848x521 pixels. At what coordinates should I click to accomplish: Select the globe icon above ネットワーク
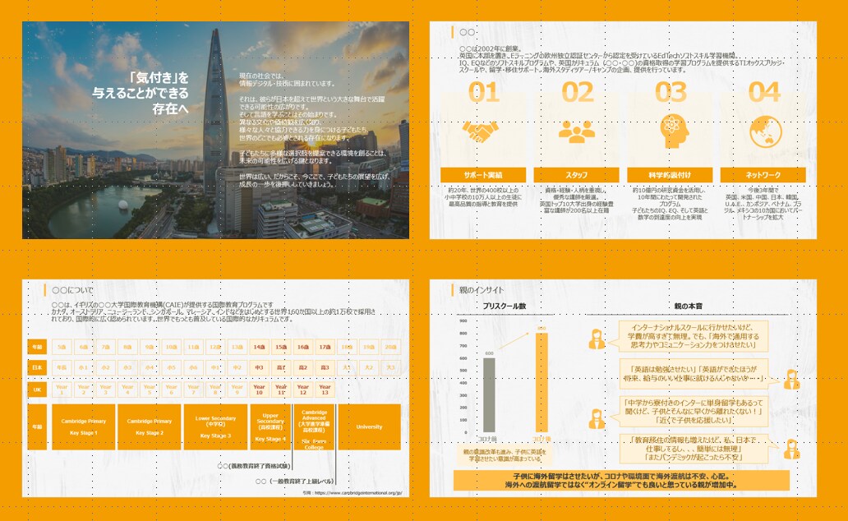765,131
